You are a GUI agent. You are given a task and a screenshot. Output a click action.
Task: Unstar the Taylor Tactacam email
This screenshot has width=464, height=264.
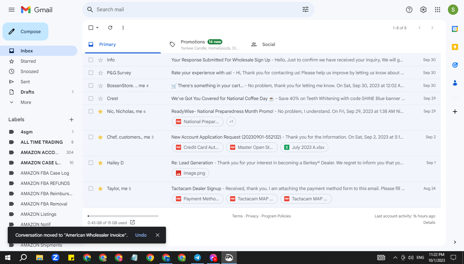[x=101, y=188]
